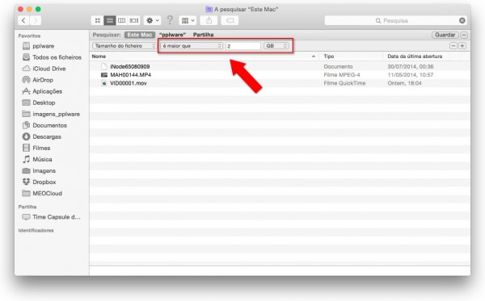The width and height of the screenshot is (485, 301).
Task: Toggle the sort order arrow in Nome header
Action: tap(314, 56)
